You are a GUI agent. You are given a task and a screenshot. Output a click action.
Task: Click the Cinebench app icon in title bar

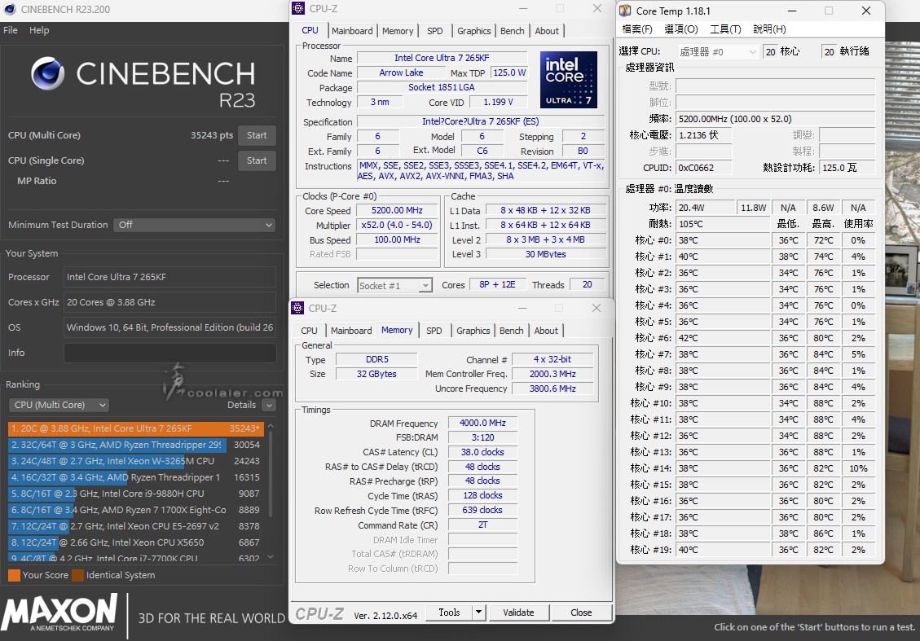point(10,10)
